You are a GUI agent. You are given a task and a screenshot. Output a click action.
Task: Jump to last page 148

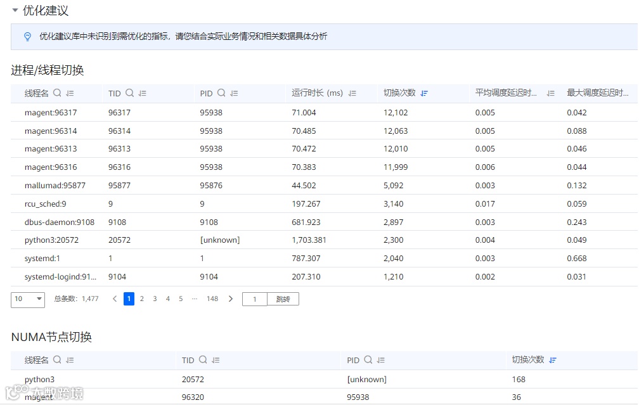(x=212, y=299)
